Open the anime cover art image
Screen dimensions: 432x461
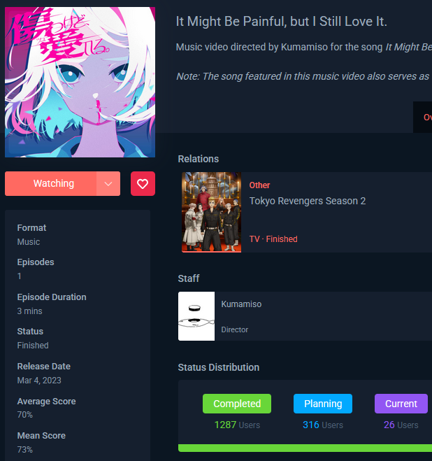(80, 82)
